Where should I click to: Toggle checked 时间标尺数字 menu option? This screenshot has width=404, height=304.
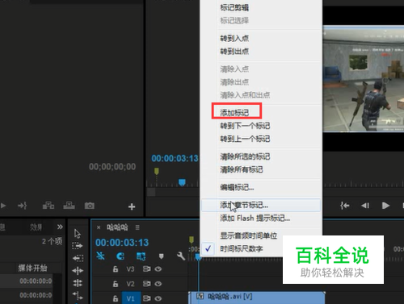pos(241,249)
